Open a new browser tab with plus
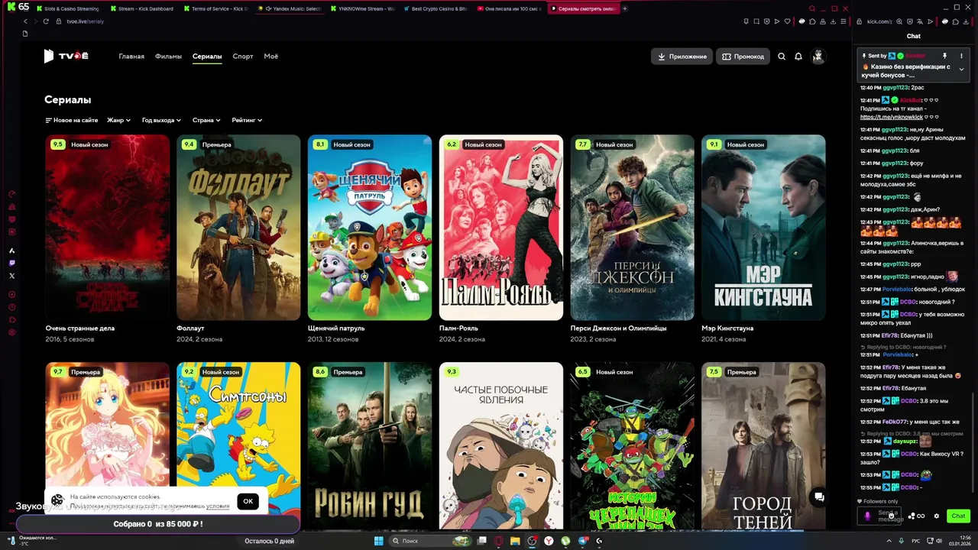Viewport: 978px width, 550px height. 625,8
